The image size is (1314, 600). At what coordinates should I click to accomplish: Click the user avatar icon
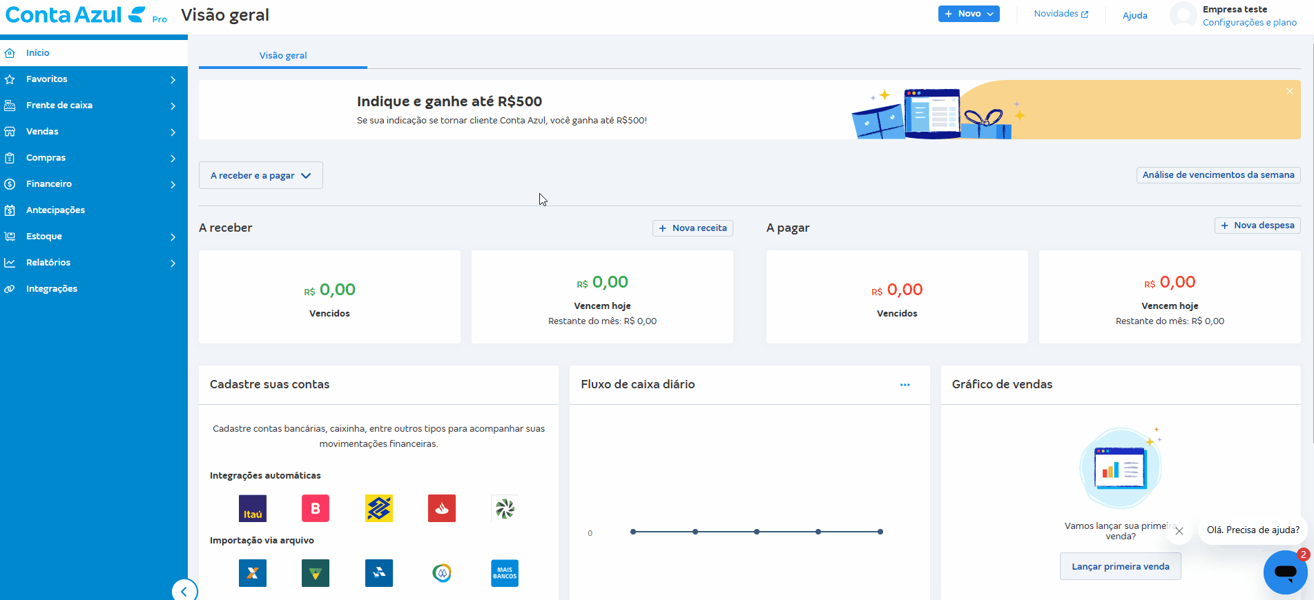tap(1183, 15)
